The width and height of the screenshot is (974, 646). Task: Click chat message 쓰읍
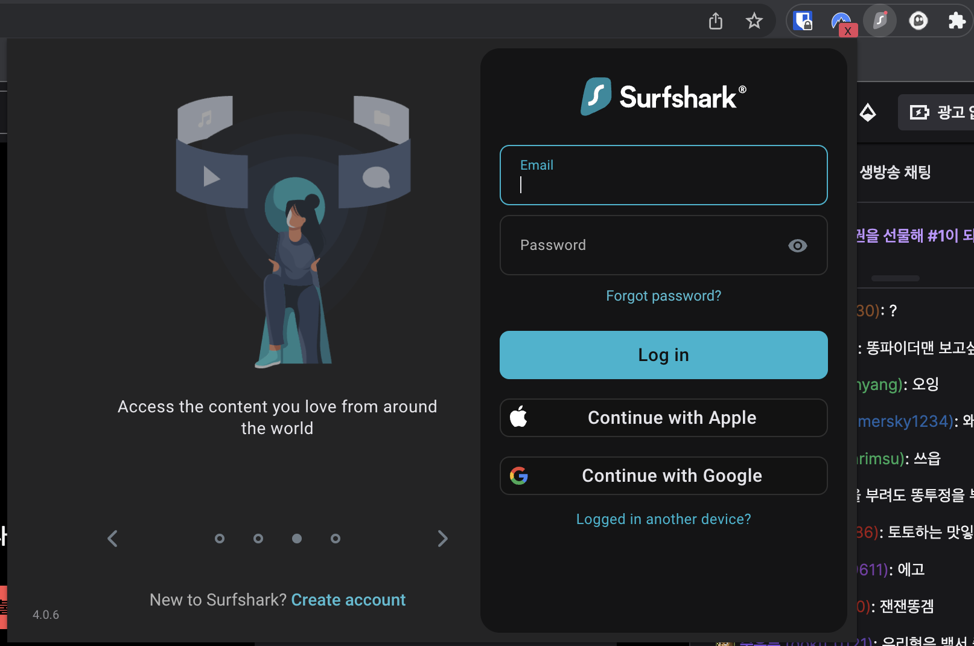[927, 459]
